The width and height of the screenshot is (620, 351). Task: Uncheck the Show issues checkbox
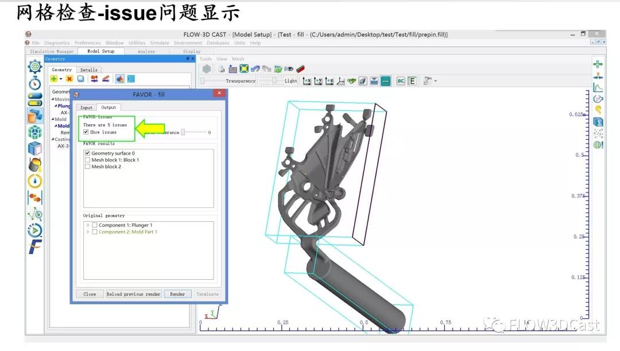86,132
